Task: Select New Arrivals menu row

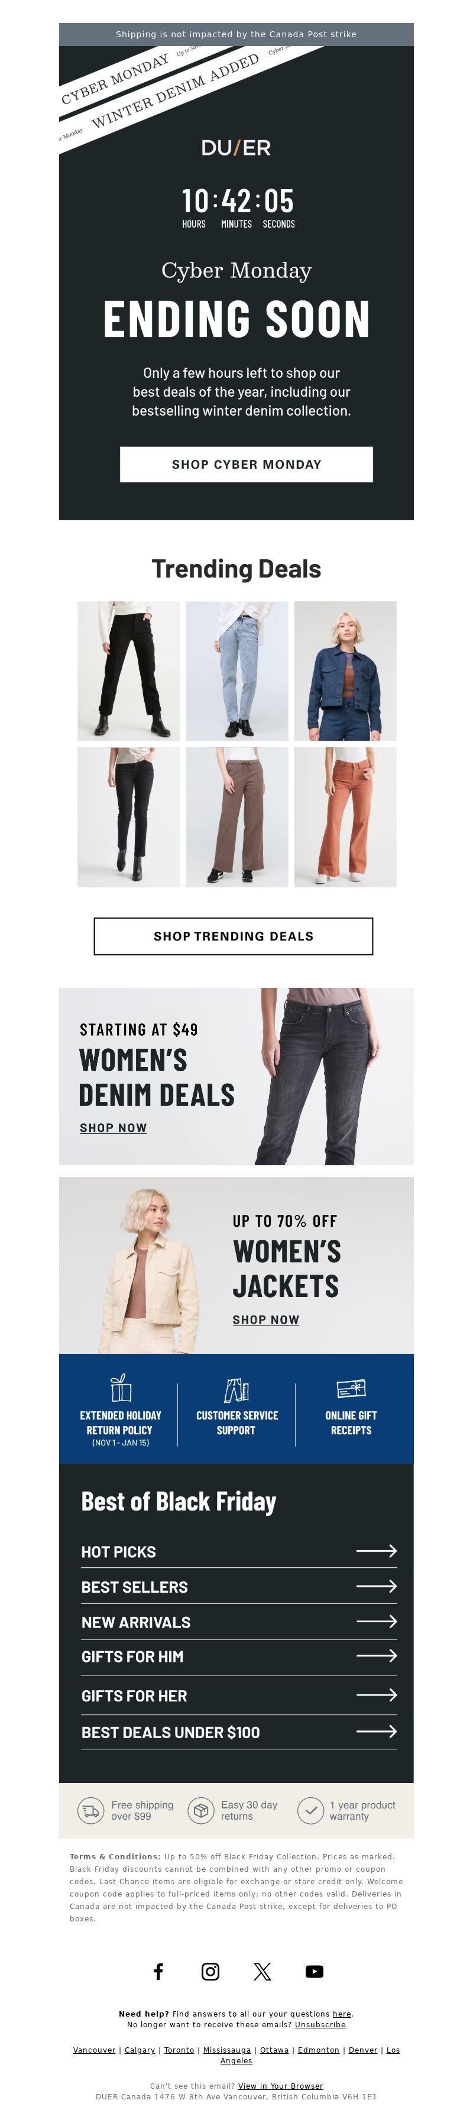Action: point(238,1621)
